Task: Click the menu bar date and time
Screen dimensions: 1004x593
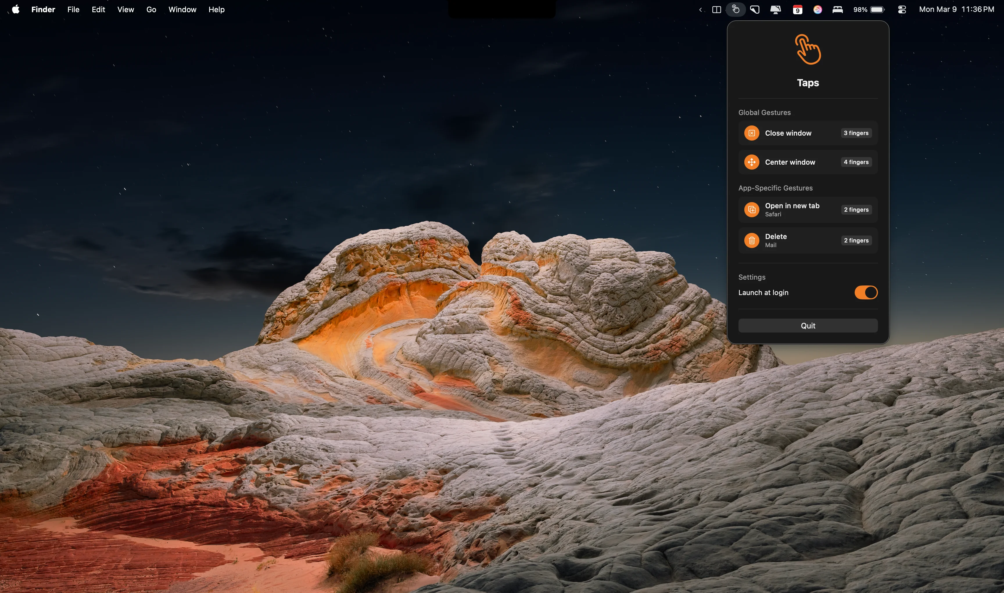Action: point(956,9)
